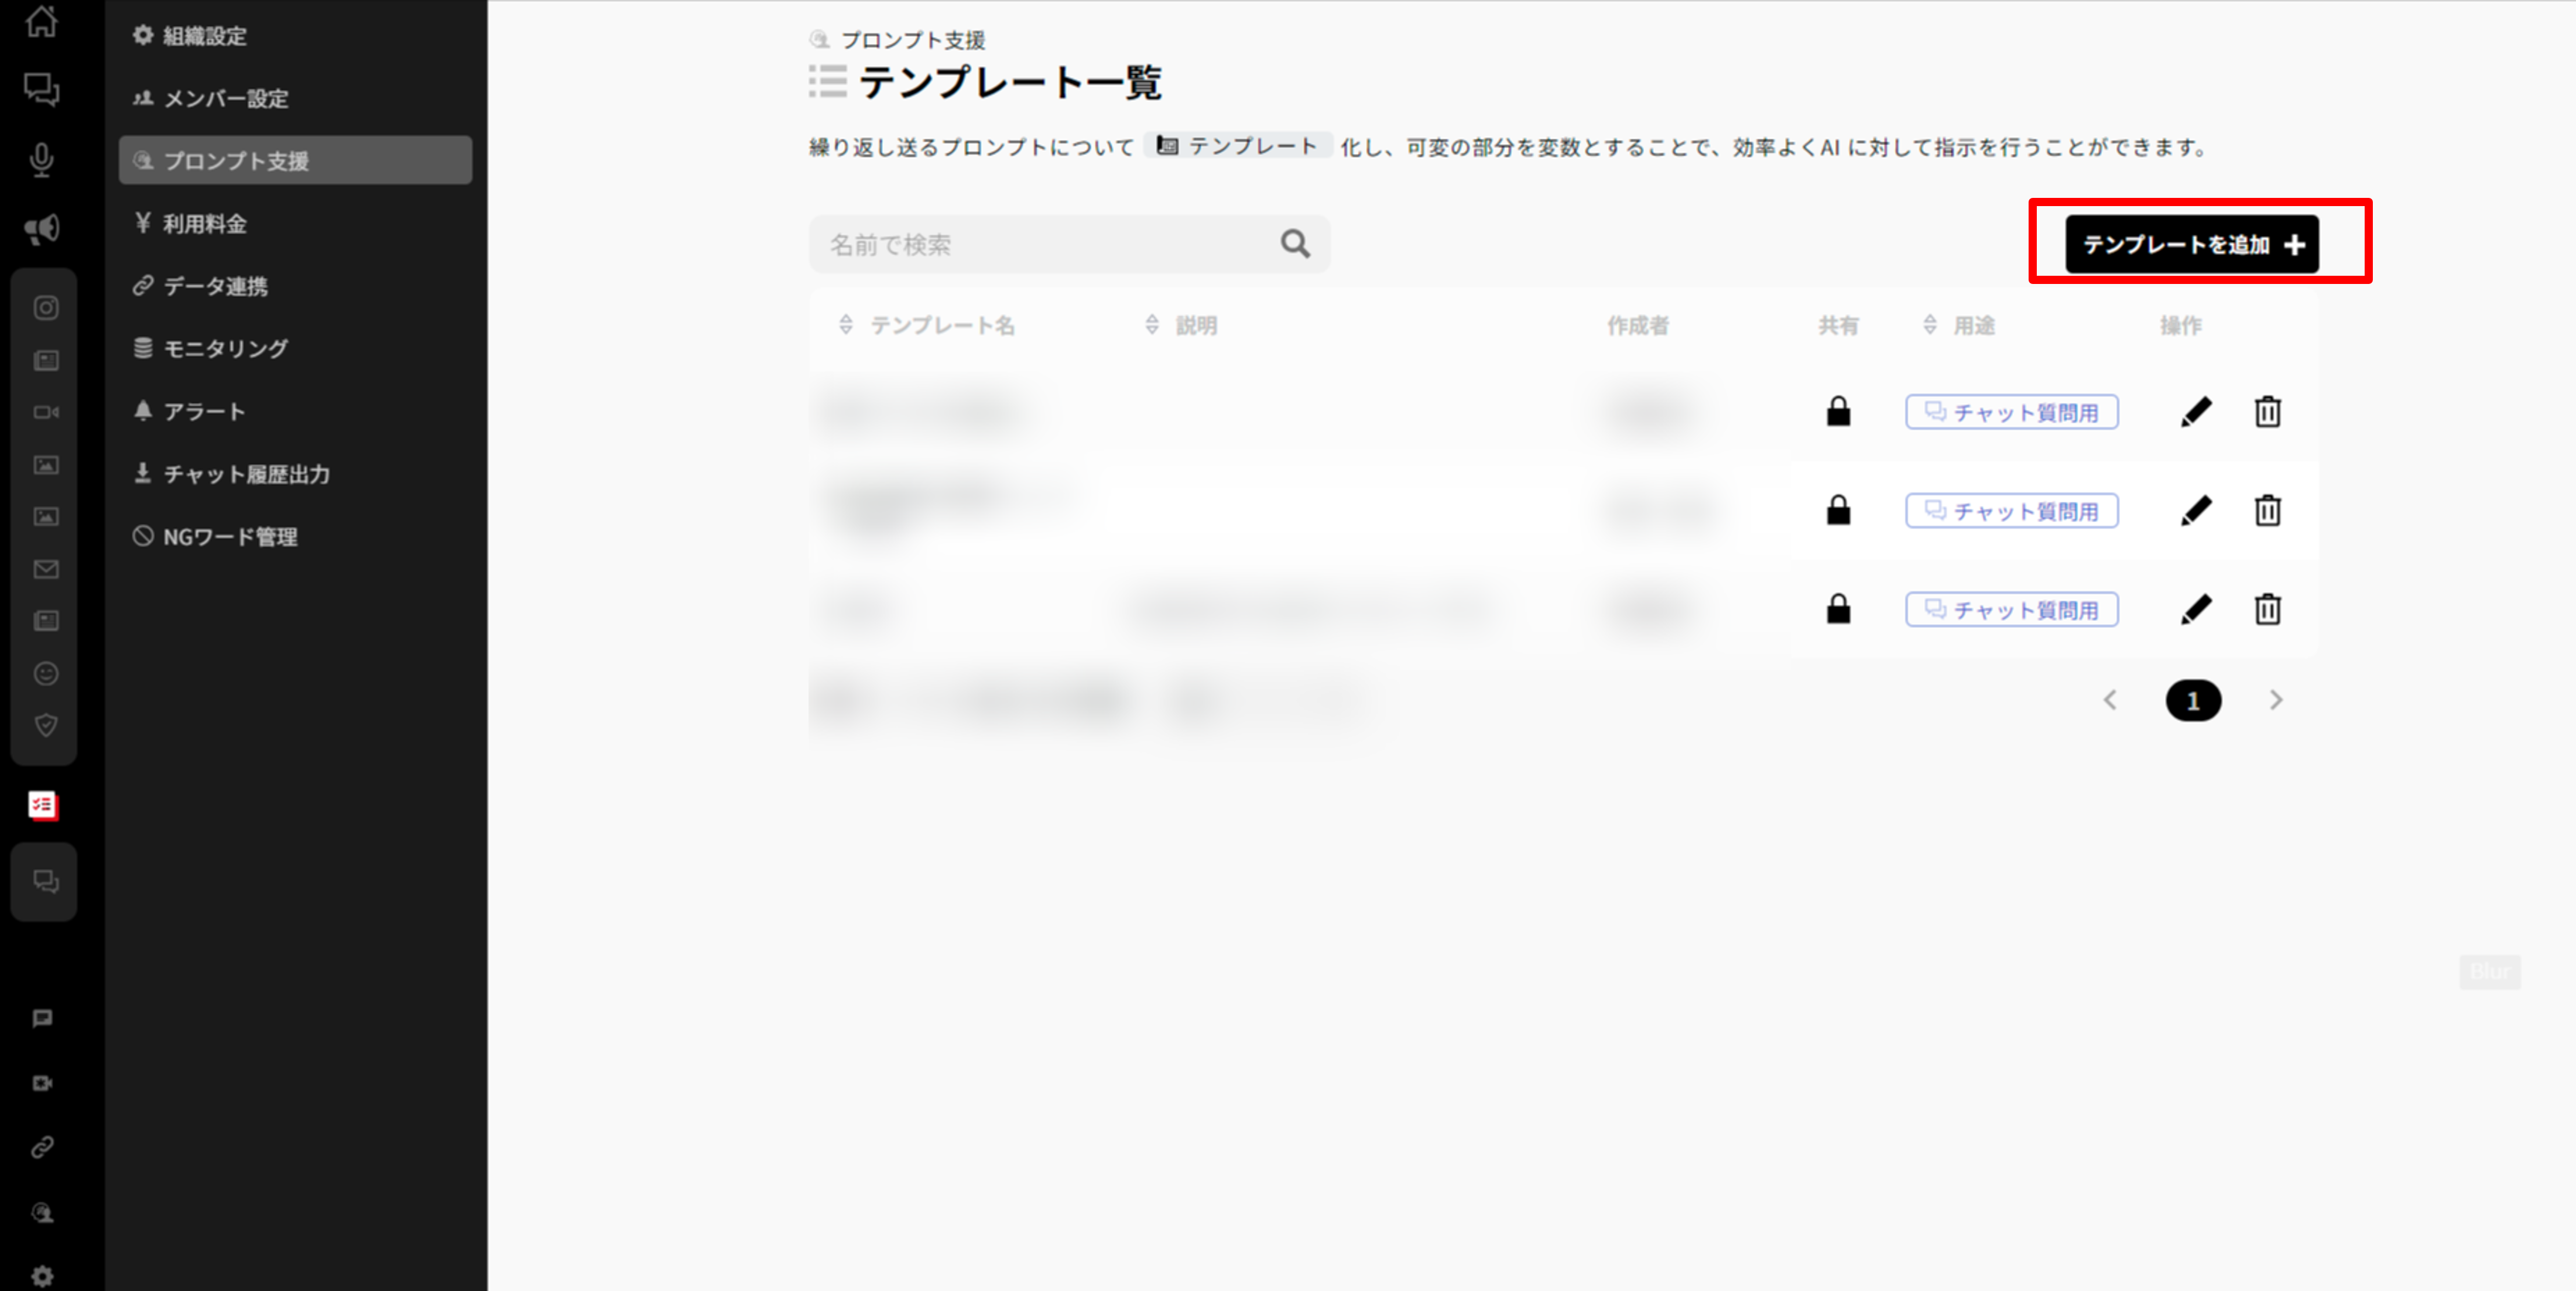Click the smiley face icon in sidebar
This screenshot has height=1291, width=2576.
[45, 673]
